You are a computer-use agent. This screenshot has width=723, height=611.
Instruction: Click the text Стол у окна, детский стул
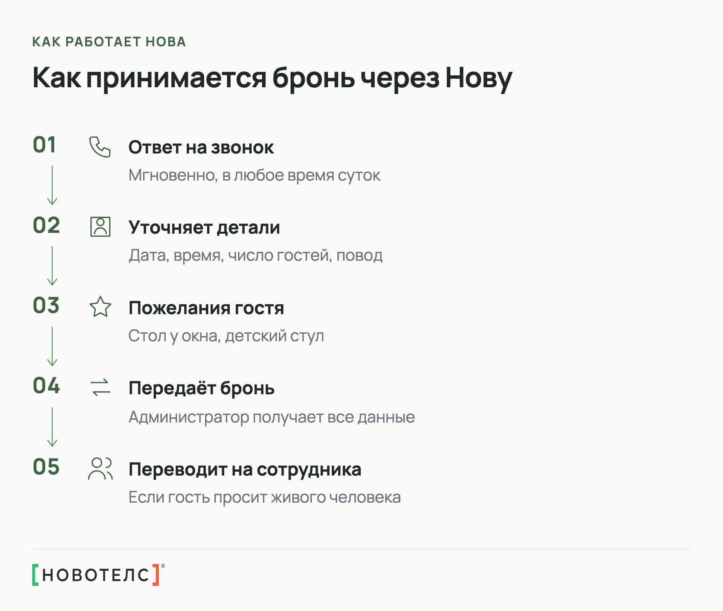point(226,336)
